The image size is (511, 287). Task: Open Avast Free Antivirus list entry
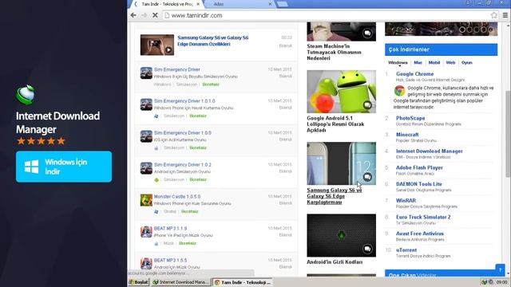[x=420, y=234]
